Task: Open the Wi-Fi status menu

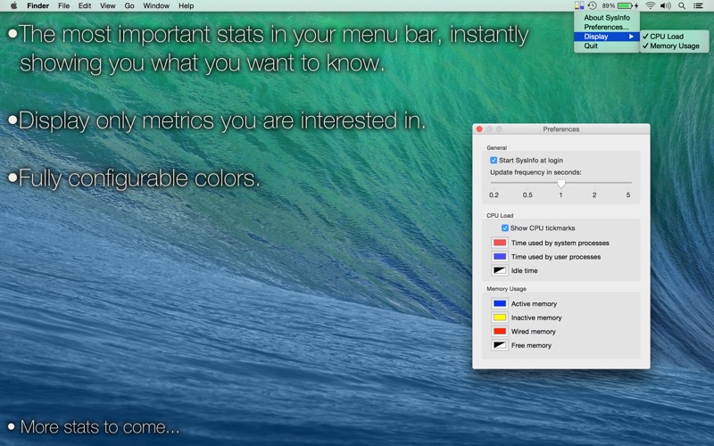Action: click(x=651, y=5)
